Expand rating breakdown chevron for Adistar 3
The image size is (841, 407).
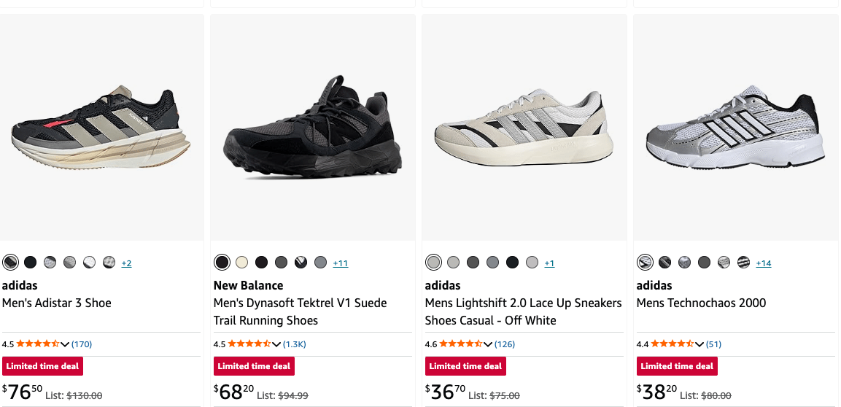65,344
